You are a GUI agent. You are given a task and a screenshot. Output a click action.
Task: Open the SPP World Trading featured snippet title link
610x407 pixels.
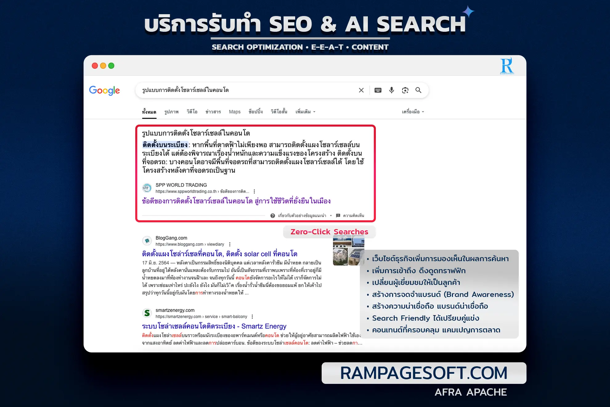pyautogui.click(x=236, y=201)
